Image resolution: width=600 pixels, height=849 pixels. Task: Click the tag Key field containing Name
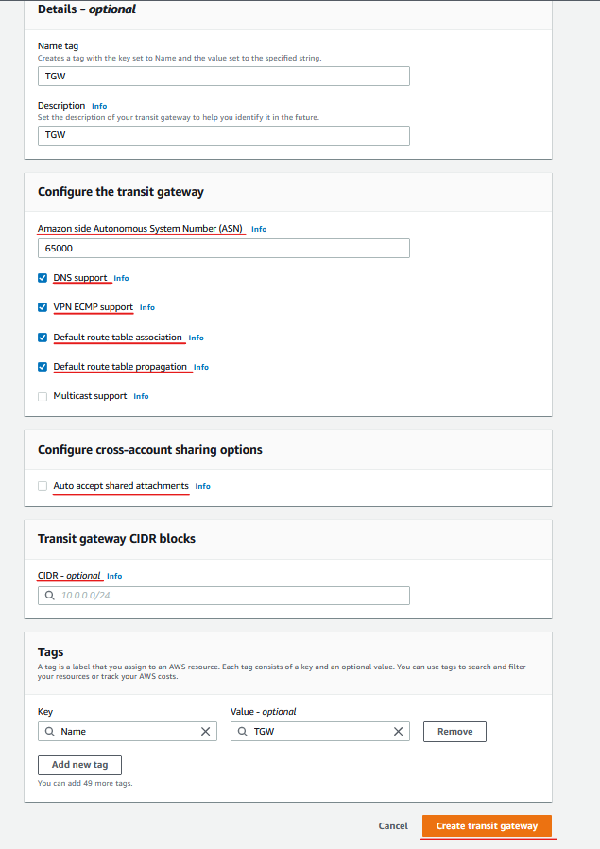pyautogui.click(x=128, y=732)
